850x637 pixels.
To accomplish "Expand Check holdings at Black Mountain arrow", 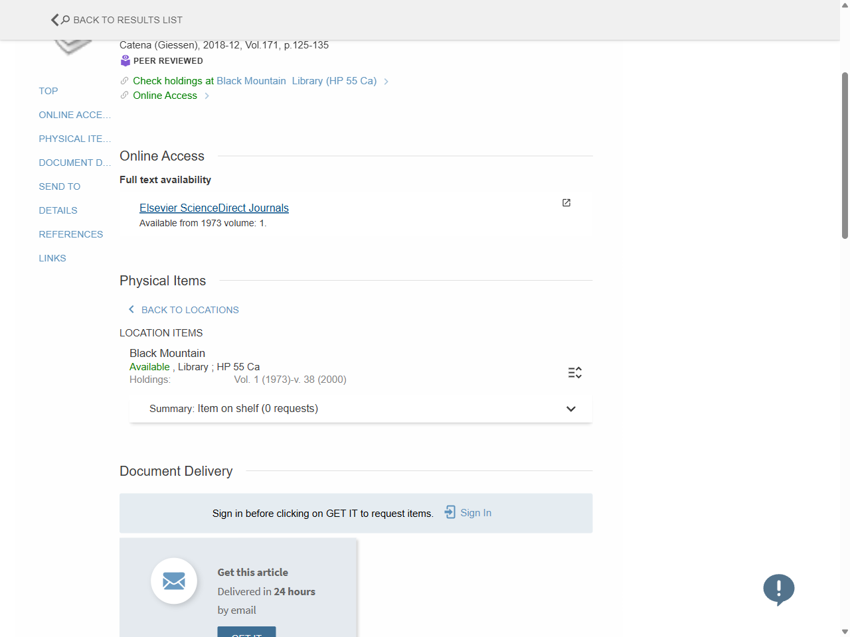I will click(386, 82).
